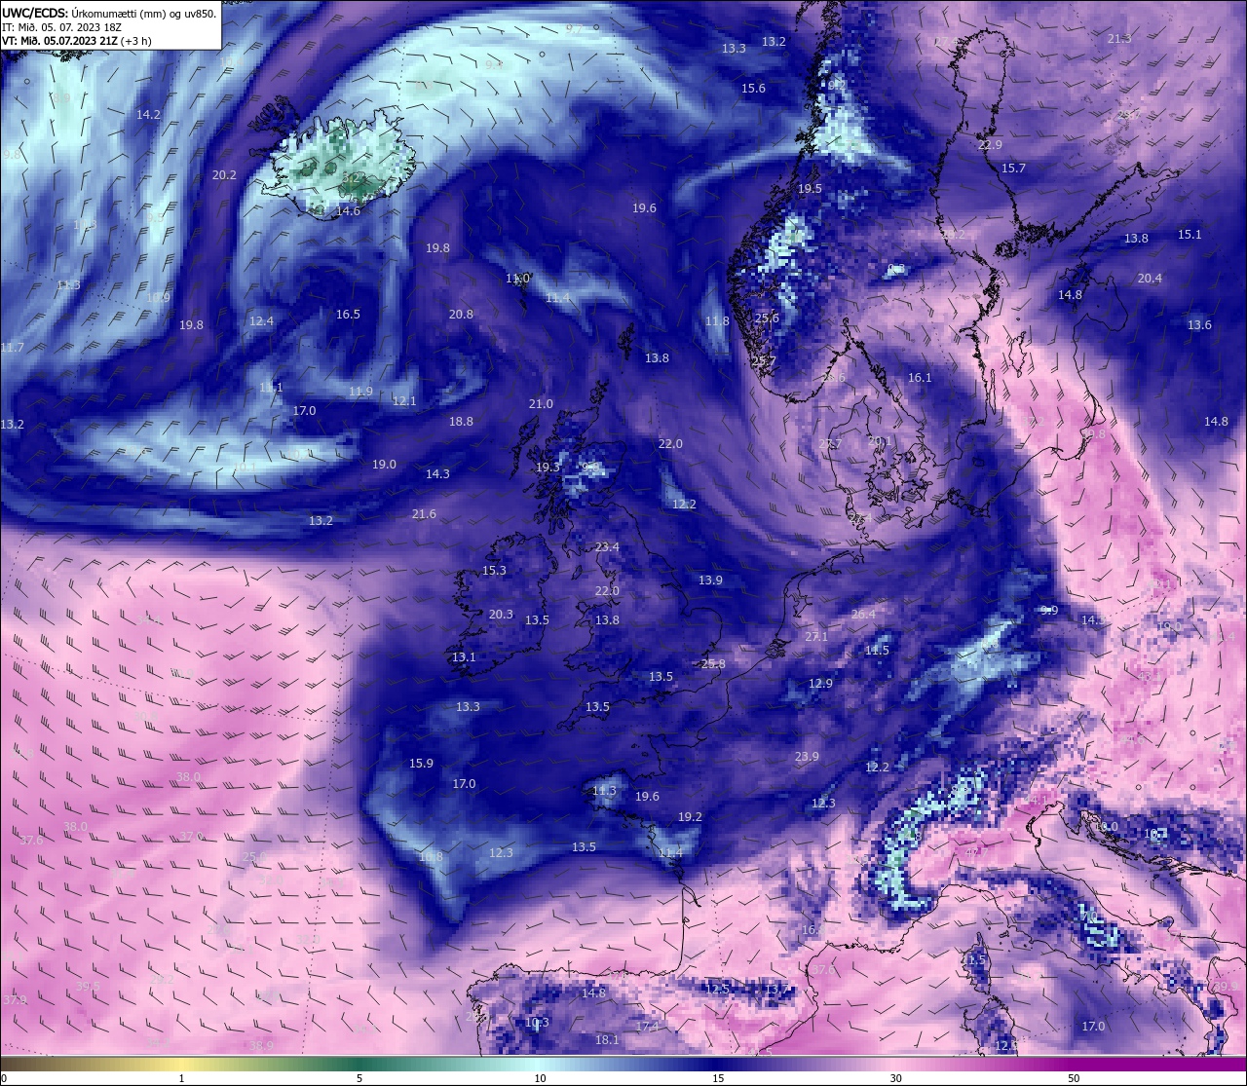Click the 12.5 value over northern Spain
Viewport: 1247px width, 1086px height.
pos(717,990)
